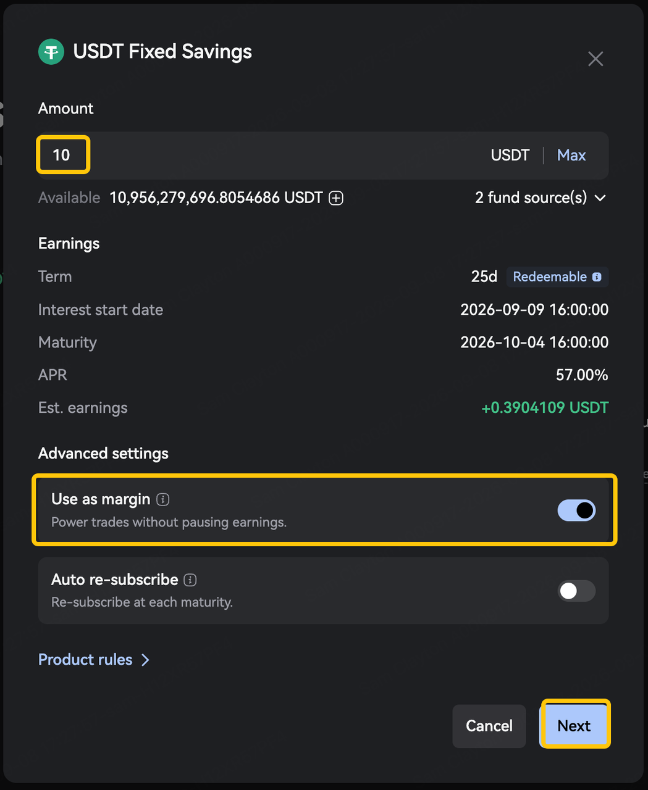Enable the Auto re-subscribe toggle
This screenshot has height=790, width=648.
click(x=576, y=591)
